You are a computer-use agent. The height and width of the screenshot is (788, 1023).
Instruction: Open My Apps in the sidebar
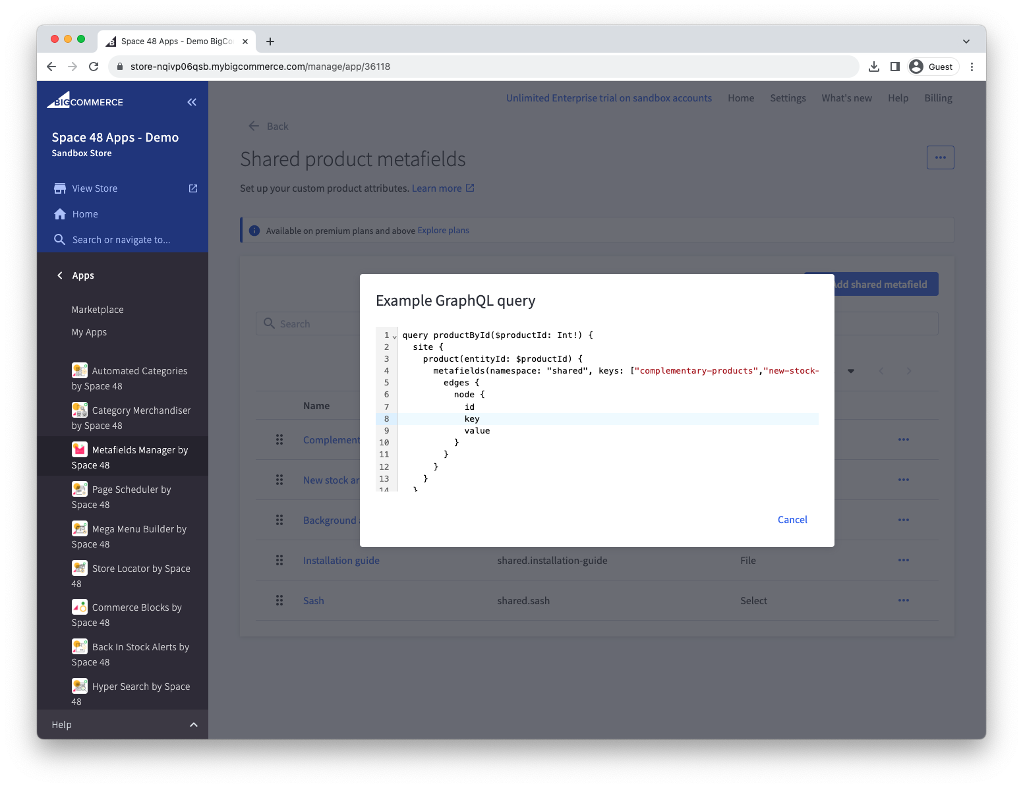pyautogui.click(x=89, y=332)
